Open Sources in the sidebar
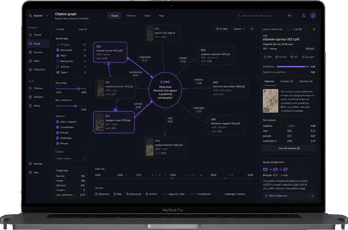Image resolution: width=348 pixels, height=230 pixels. (x=38, y=52)
